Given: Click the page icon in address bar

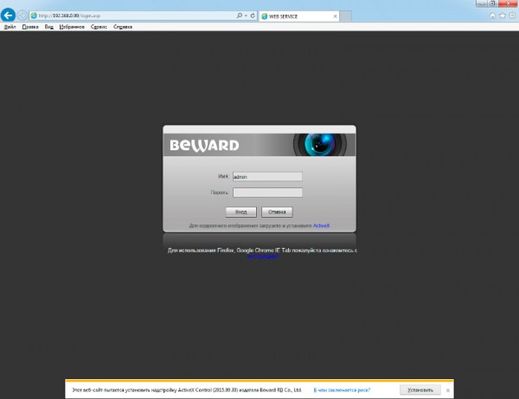Looking at the screenshot, I should 34,16.
